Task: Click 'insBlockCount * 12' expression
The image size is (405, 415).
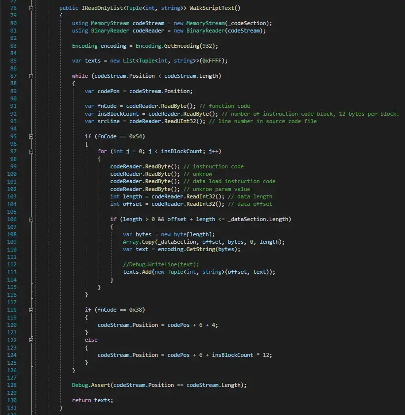Action: (x=240, y=355)
